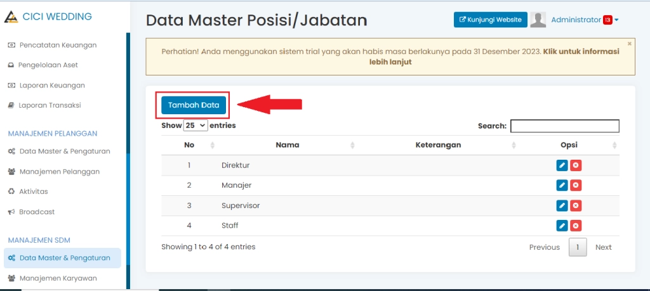650x291 pixels.
Task: Click Showing 1 to 4 of 4 entries text
Action: tap(208, 247)
